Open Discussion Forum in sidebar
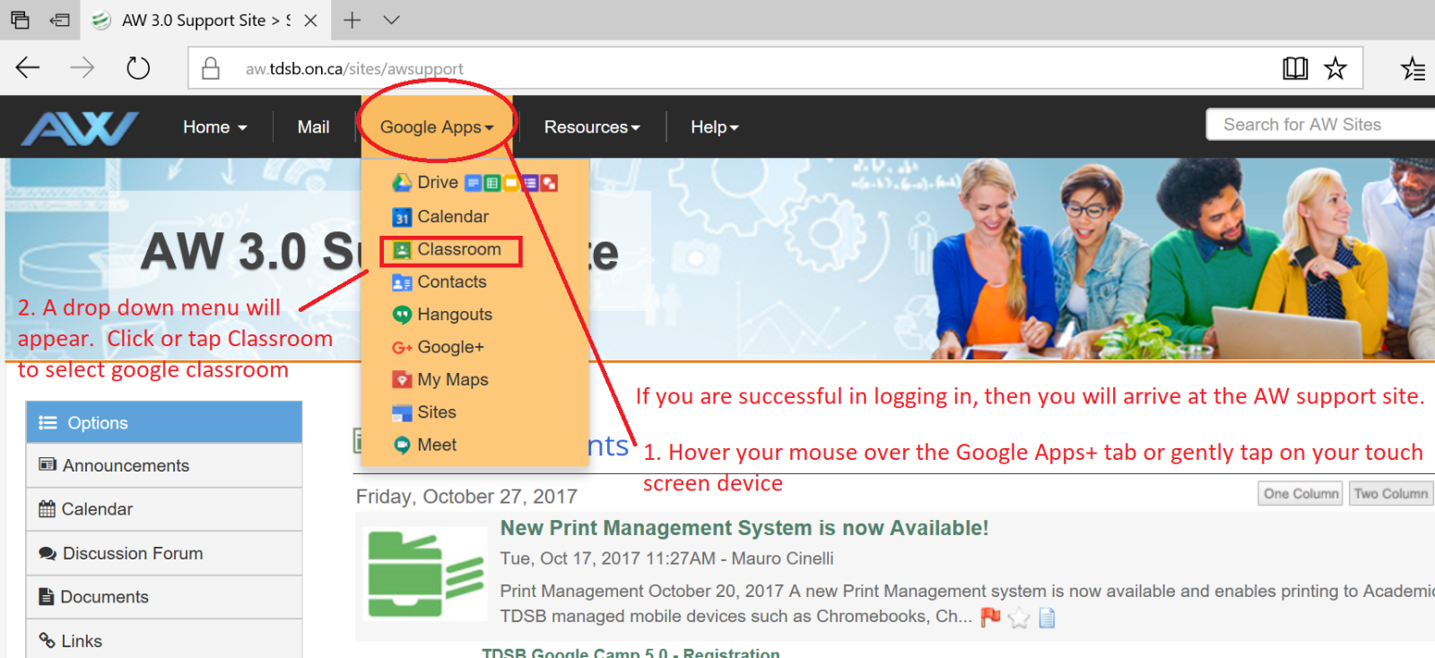Screen dimensions: 1435x658 point(164,553)
